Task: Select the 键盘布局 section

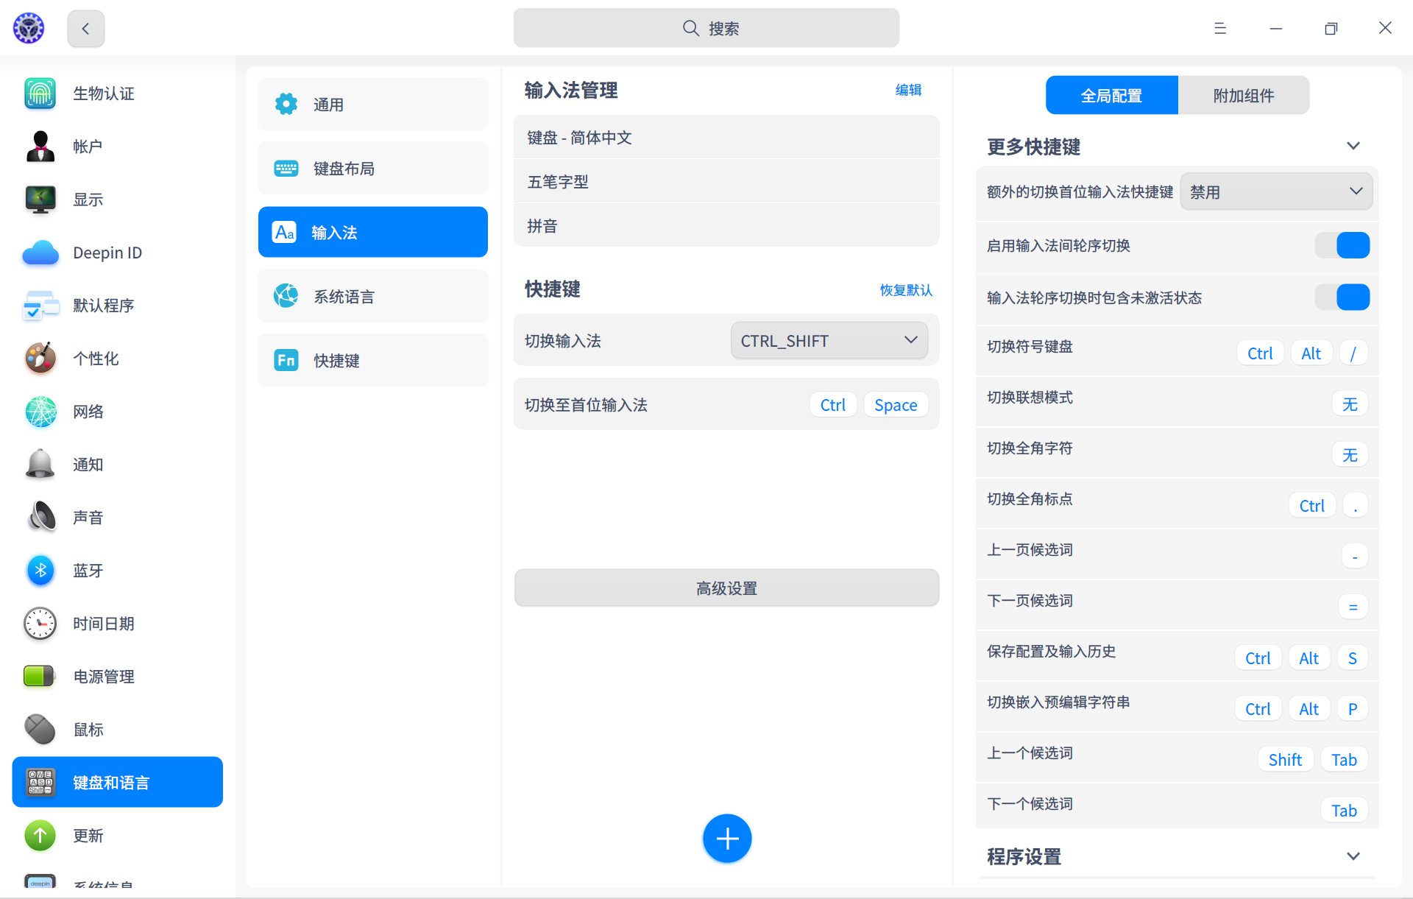Action: (372, 168)
